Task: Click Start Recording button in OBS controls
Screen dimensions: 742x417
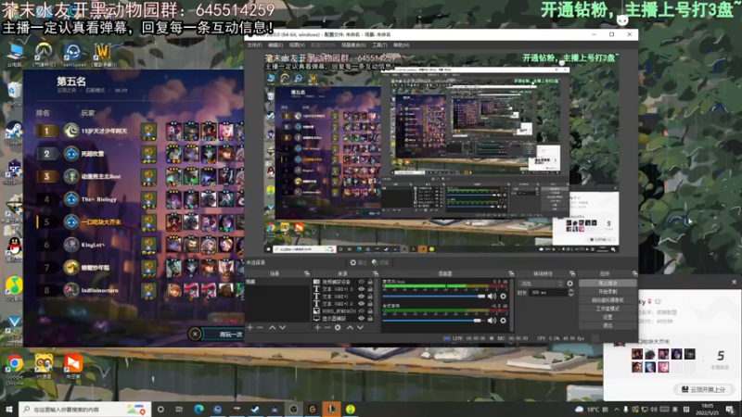Action: pyautogui.click(x=608, y=292)
